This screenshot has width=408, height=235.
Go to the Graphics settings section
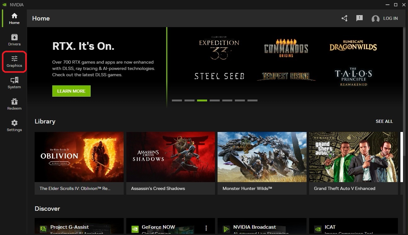(14, 62)
